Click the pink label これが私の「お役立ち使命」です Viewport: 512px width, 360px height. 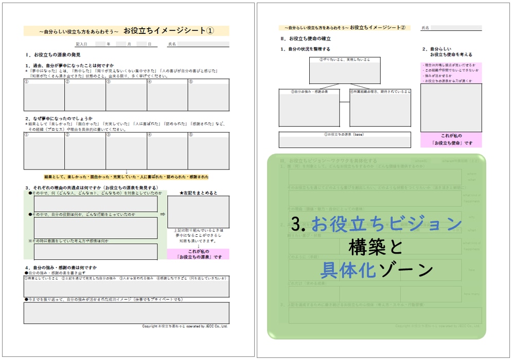tap(451, 140)
